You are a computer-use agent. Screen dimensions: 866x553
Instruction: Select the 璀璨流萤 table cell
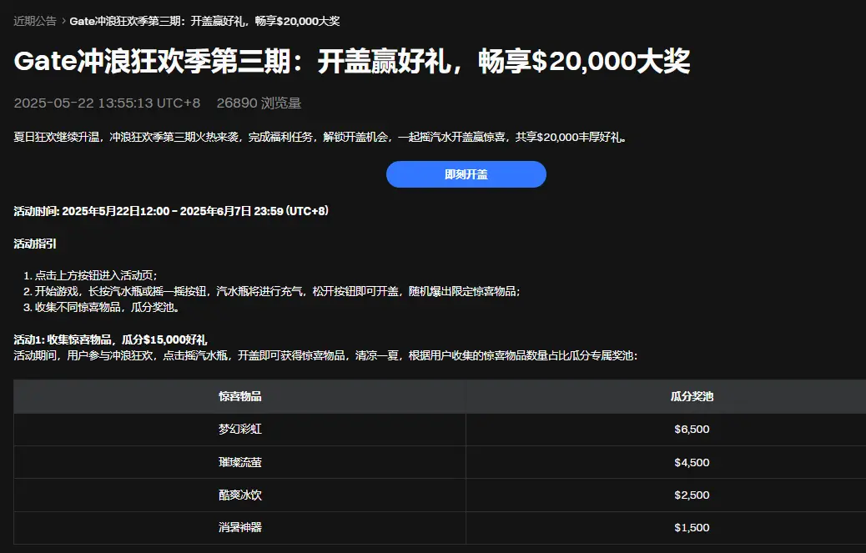239,462
